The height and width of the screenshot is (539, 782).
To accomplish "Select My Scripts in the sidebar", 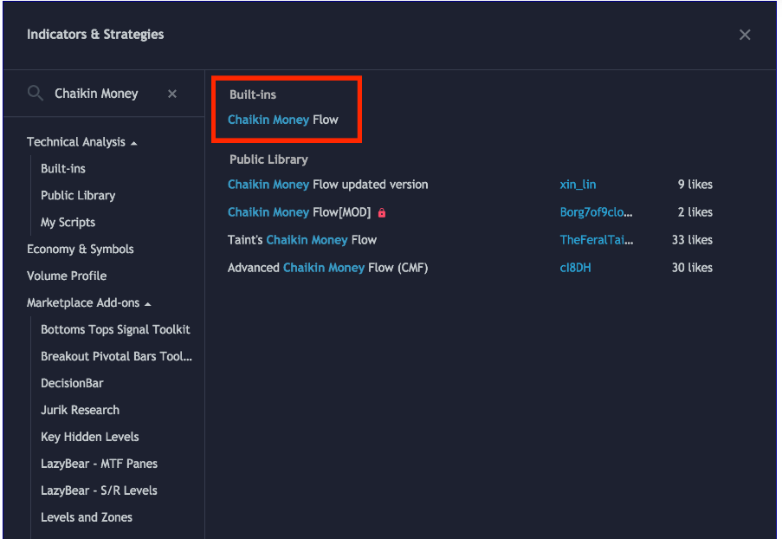I will (68, 223).
